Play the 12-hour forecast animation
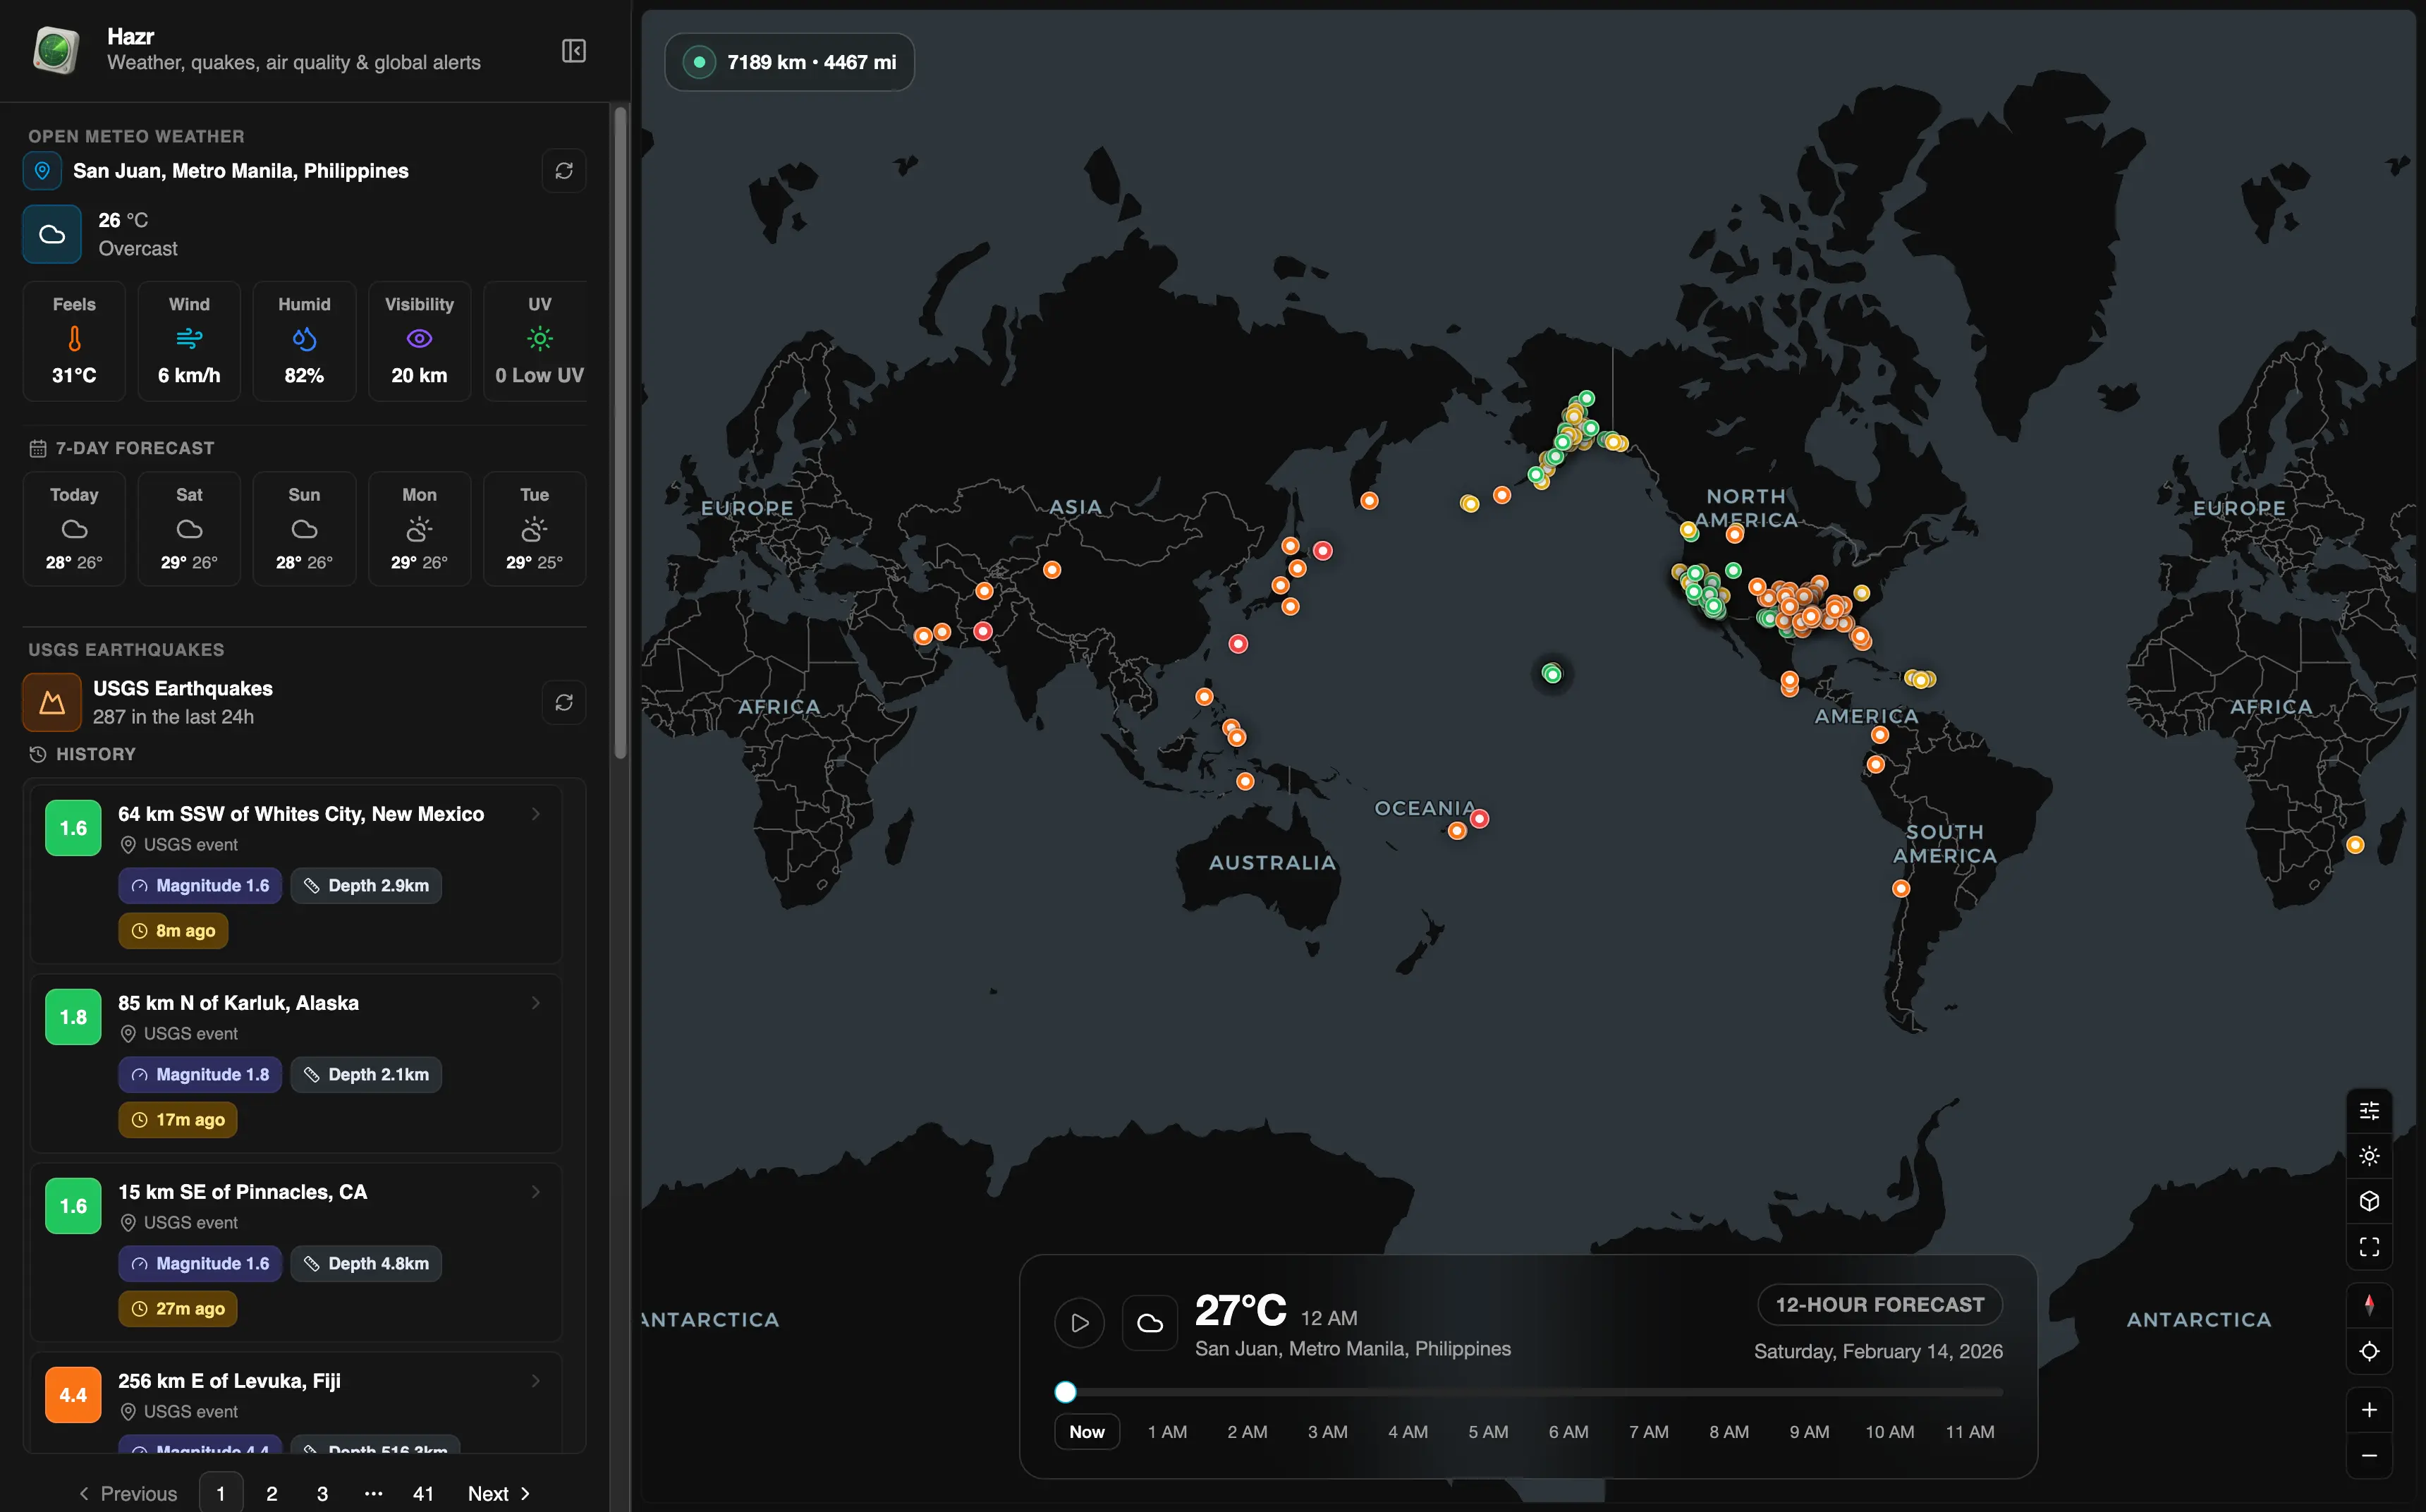The height and width of the screenshot is (1512, 2426). [1079, 1323]
